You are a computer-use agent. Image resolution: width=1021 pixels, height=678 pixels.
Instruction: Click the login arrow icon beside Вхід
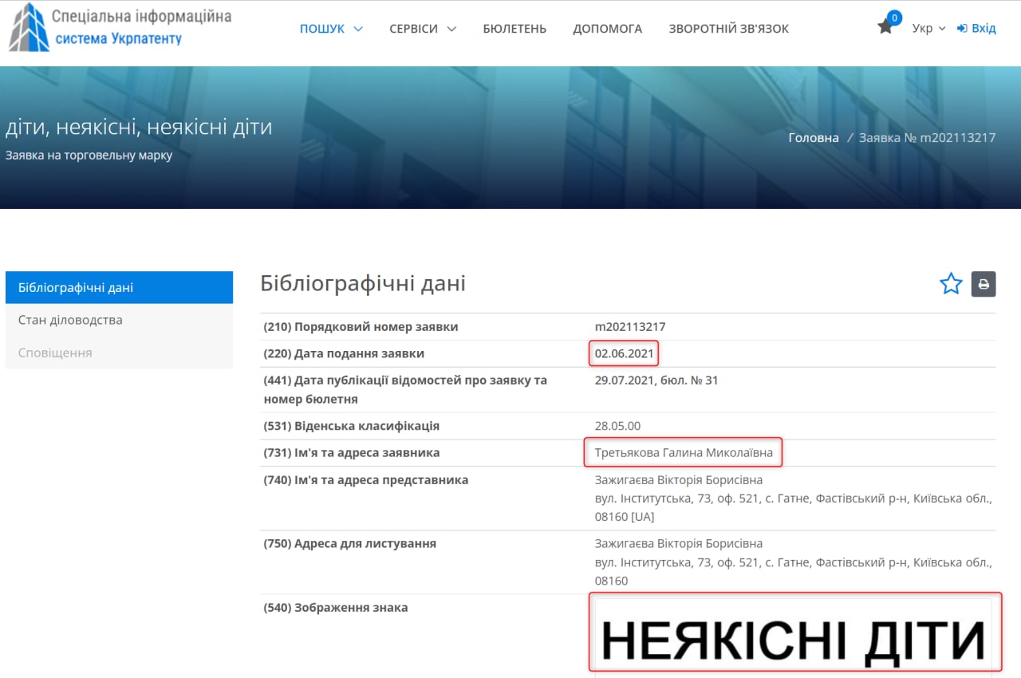(x=962, y=29)
